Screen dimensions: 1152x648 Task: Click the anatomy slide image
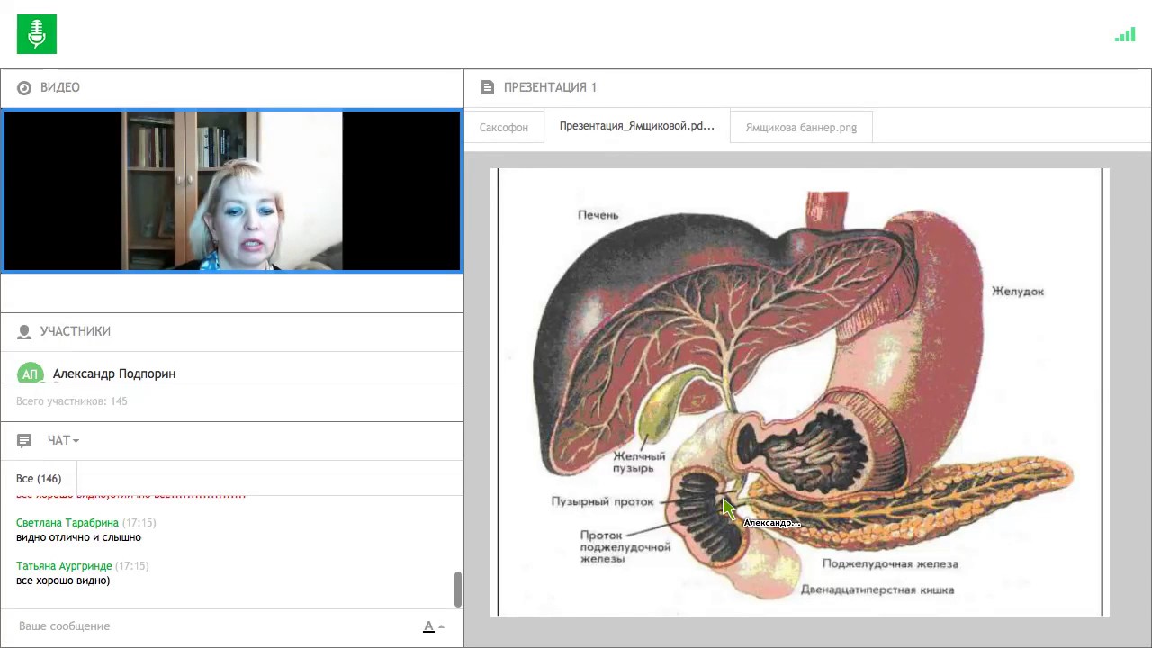click(800, 391)
